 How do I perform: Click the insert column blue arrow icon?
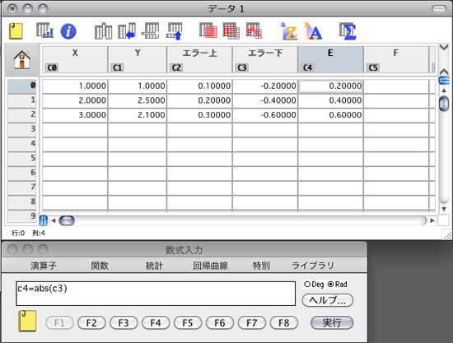127,31
